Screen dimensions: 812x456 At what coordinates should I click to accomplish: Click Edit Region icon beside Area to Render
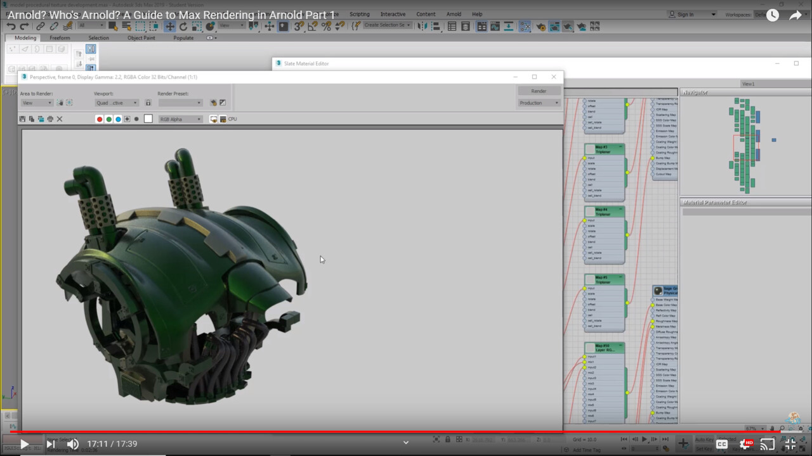[60, 103]
